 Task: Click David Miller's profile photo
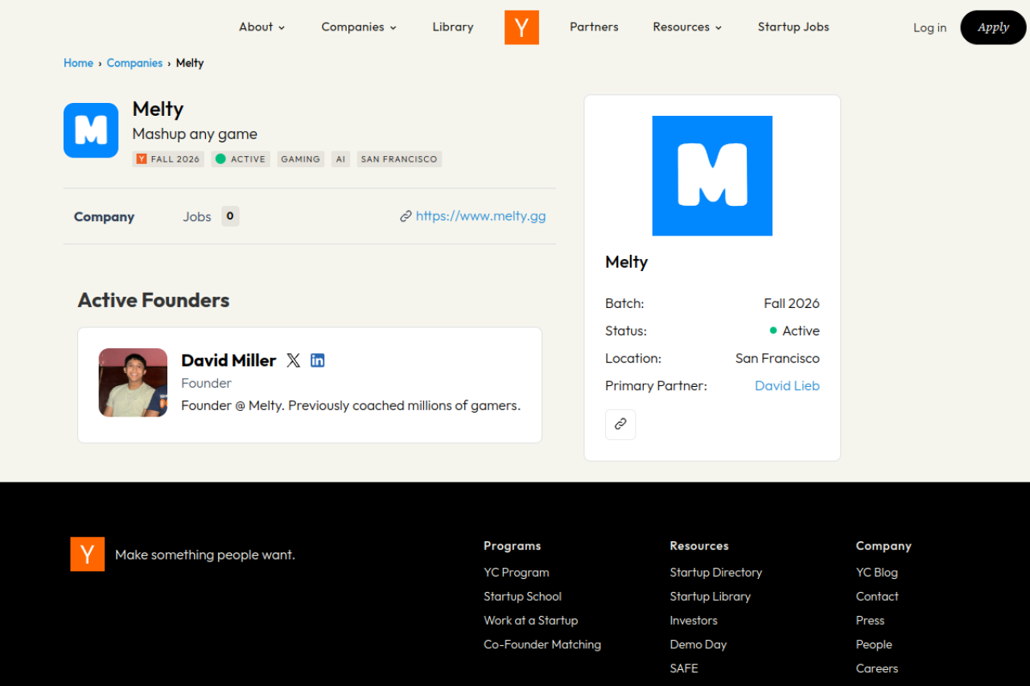point(133,383)
